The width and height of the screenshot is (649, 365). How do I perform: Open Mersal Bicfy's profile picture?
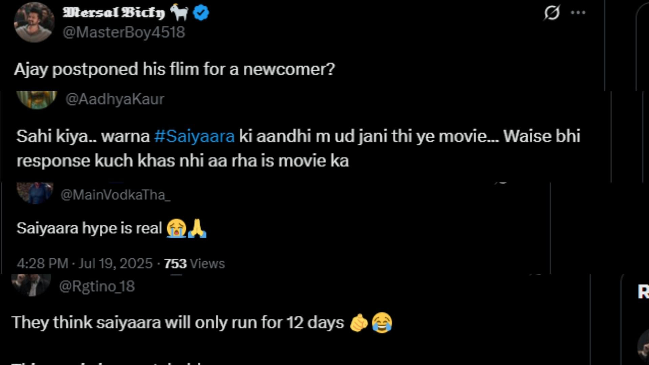(x=34, y=22)
